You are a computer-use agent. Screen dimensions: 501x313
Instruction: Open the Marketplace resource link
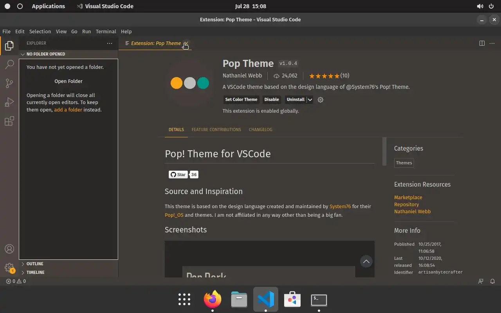408,198
